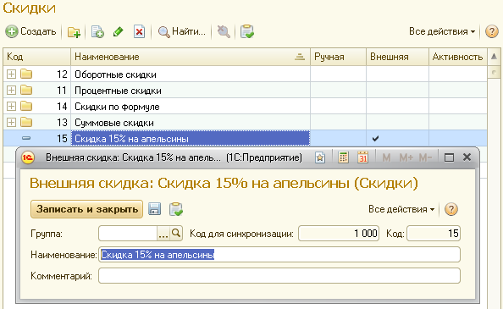Click the red X delete mark icon
The image size is (503, 309).
coord(139,31)
